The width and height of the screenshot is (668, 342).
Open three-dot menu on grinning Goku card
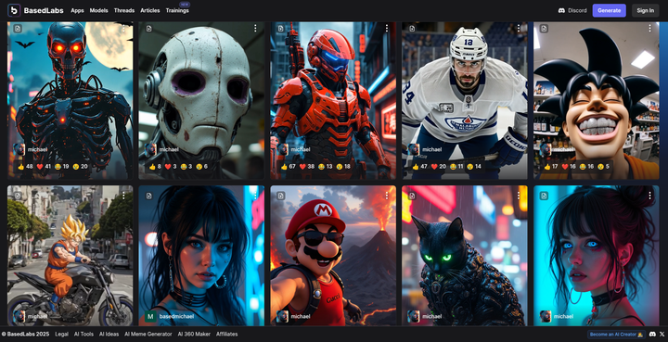pyautogui.click(x=650, y=28)
